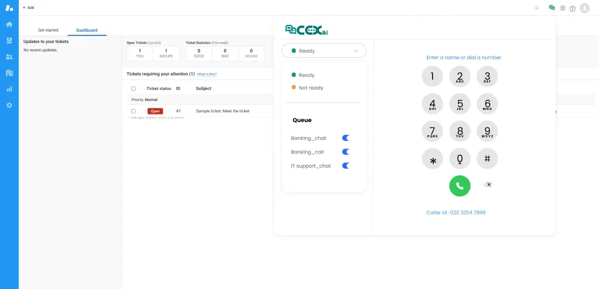Screen dimensions: 600x289
Task: Open the Customers icon in sidebar
Action: (x=9, y=56)
